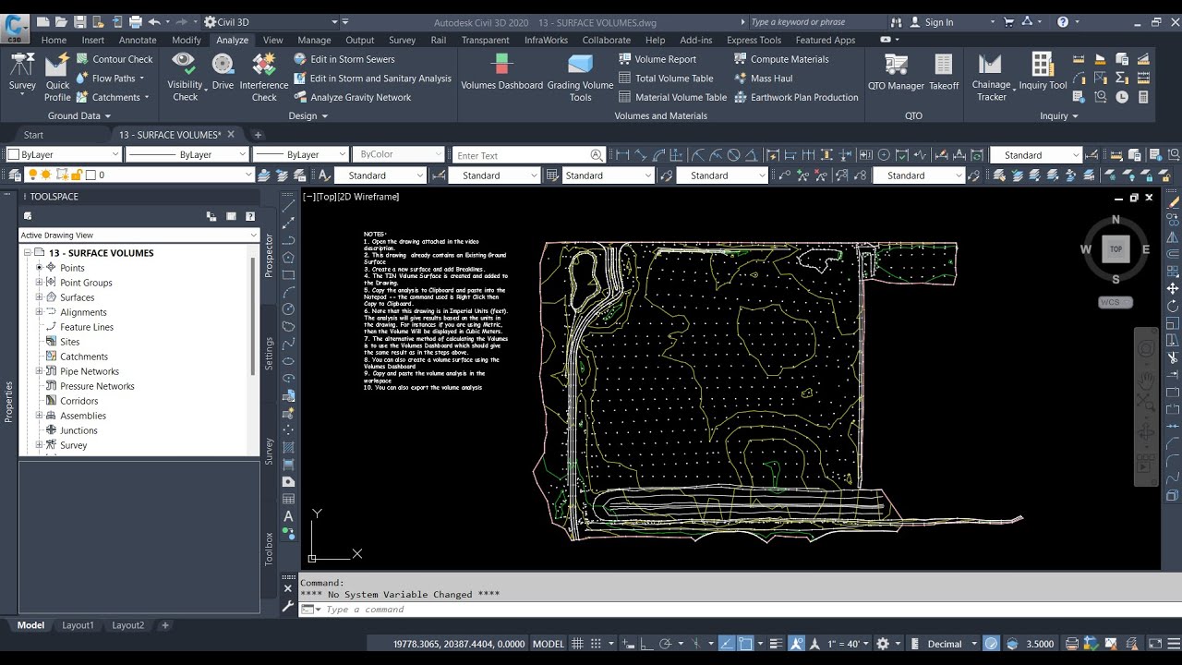Expand the Ground Data panel
This screenshot has width=1182, height=665.
79,116
